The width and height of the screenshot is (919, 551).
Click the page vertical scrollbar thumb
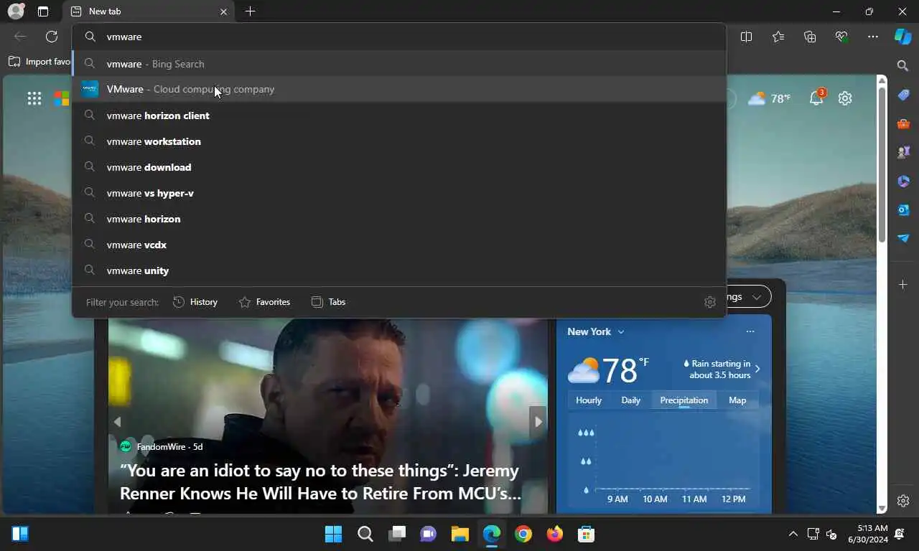[882, 164]
